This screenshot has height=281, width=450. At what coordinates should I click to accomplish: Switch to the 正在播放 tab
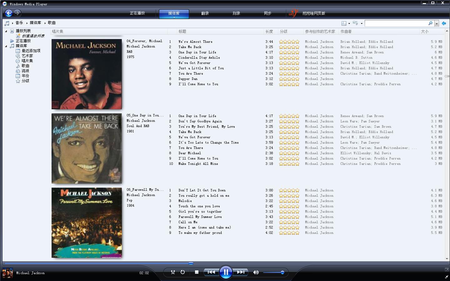(x=137, y=13)
